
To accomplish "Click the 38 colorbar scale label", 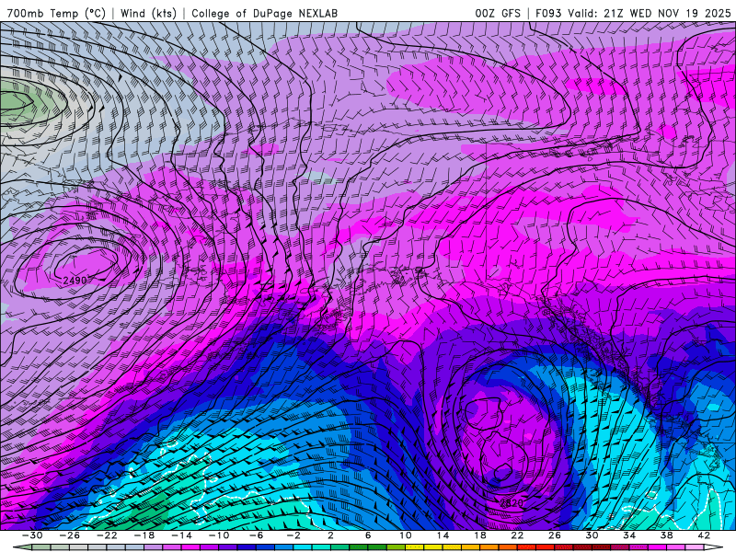I will [x=666, y=535].
